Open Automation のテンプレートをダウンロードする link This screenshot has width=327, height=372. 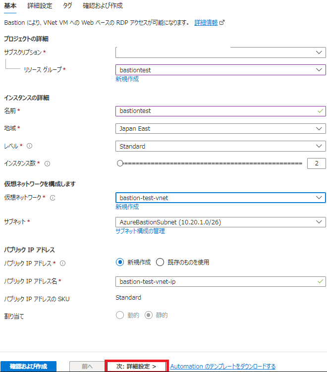pyautogui.click(x=223, y=367)
